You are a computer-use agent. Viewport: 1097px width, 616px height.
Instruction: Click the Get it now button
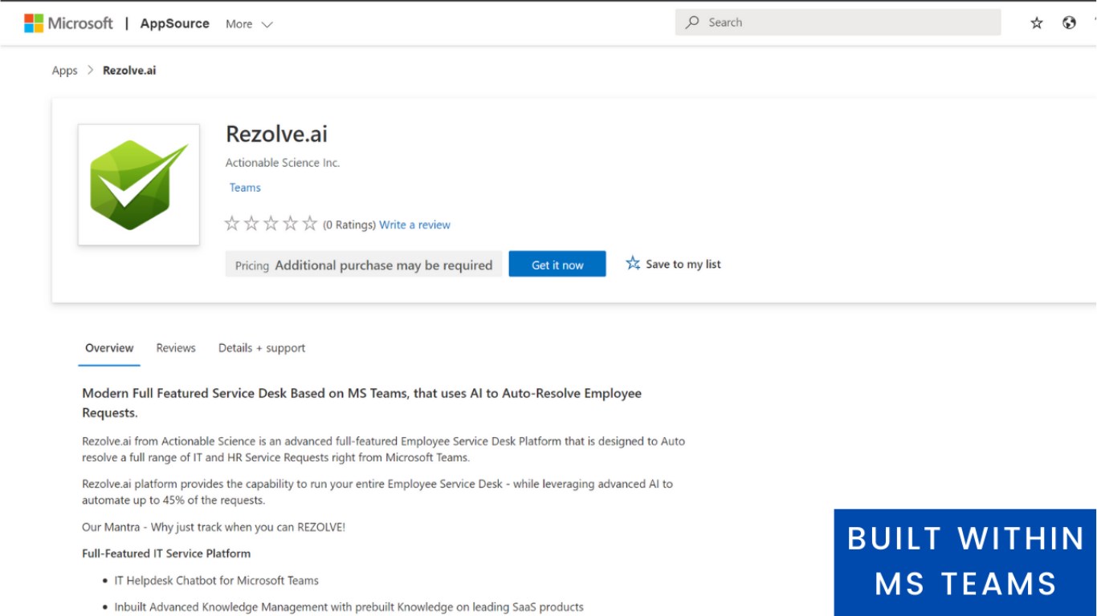557,265
